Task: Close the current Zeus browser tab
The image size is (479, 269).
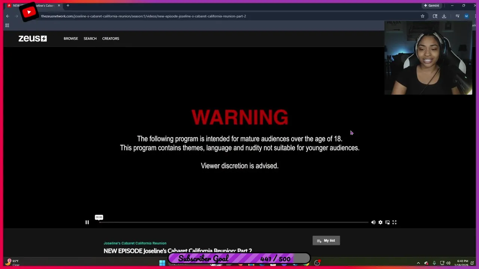Action: pyautogui.click(x=59, y=6)
